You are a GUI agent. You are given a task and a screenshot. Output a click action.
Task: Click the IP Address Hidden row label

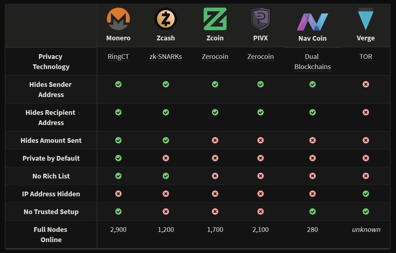[x=51, y=194]
